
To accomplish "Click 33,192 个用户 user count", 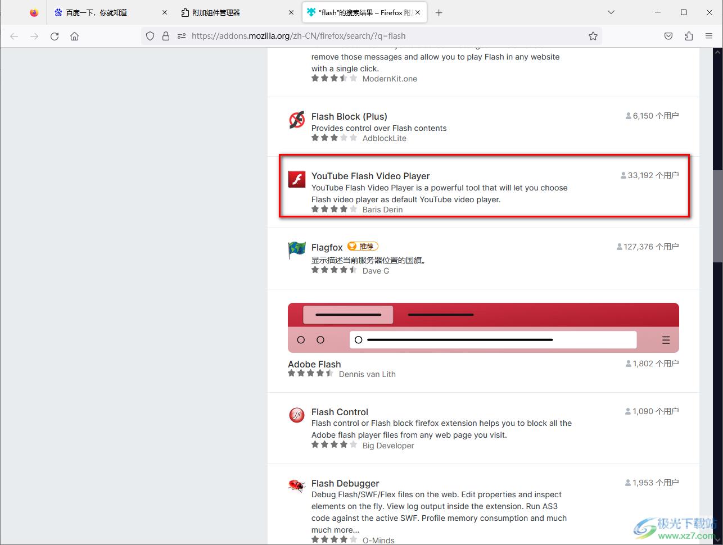I will click(649, 175).
